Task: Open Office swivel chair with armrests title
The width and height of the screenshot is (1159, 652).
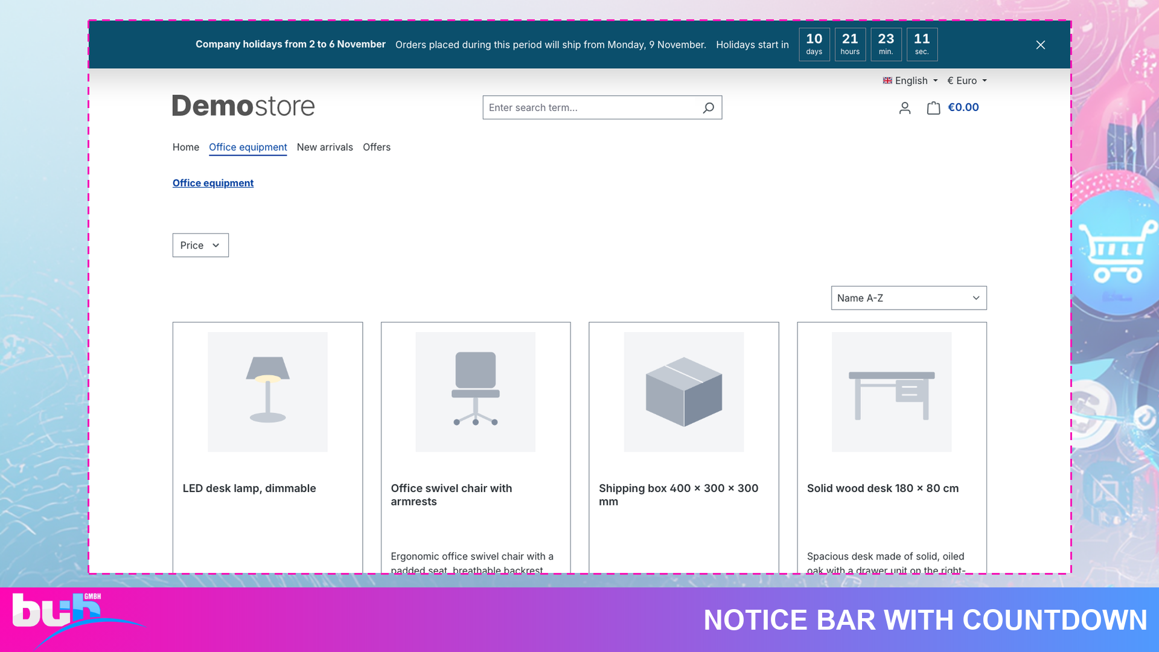Action: point(452,495)
